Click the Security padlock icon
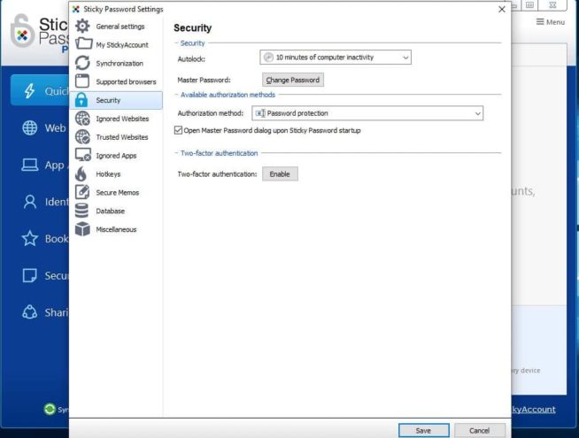The height and width of the screenshot is (438, 579). [81, 100]
